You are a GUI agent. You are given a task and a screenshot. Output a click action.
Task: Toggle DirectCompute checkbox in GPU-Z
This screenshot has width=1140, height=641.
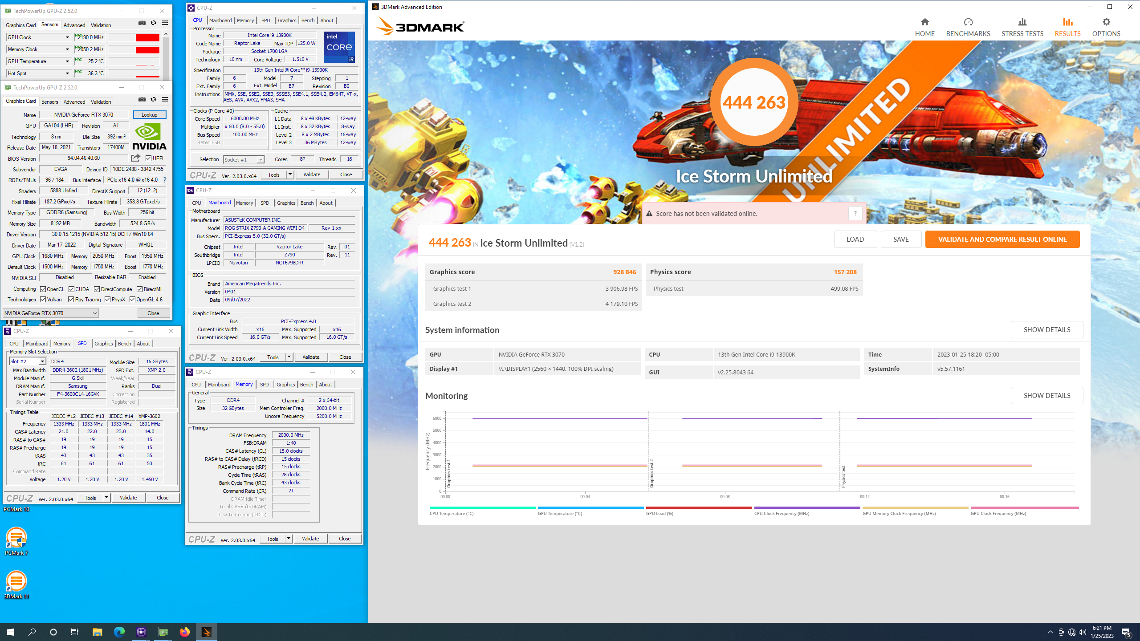(x=97, y=289)
